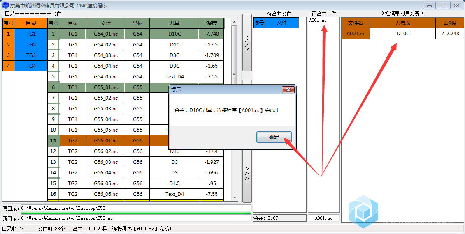Click the G56 coordinate cell in row 16
465x234 pixels.
click(137, 194)
